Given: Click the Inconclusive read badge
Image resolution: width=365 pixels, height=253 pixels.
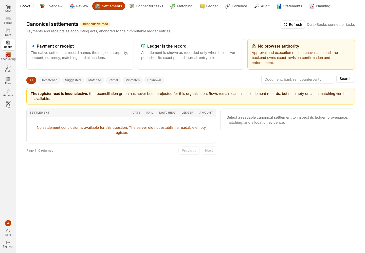Looking at the screenshot, I should click(95, 24).
